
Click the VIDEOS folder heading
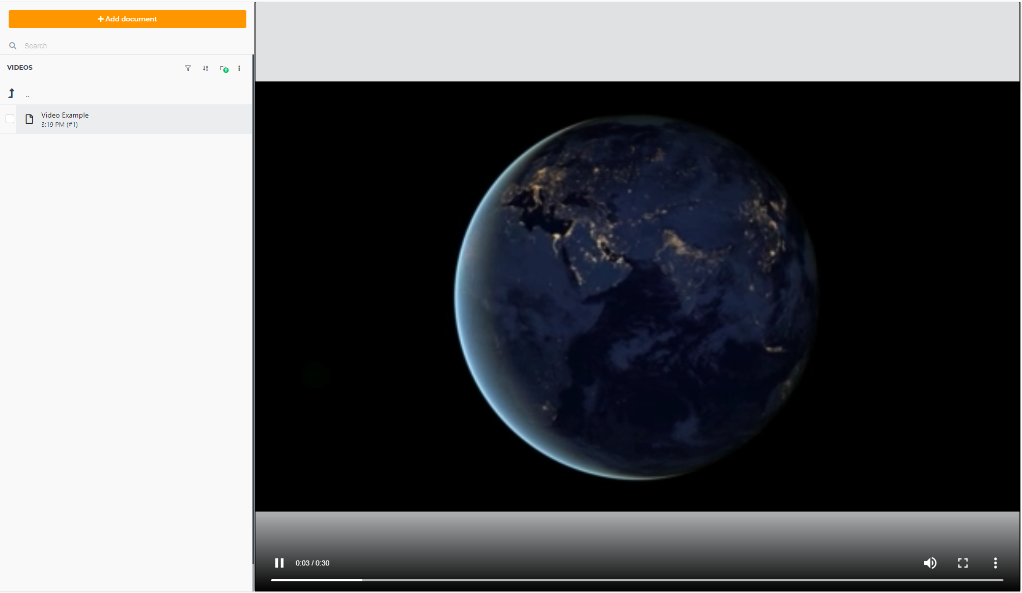click(x=20, y=68)
